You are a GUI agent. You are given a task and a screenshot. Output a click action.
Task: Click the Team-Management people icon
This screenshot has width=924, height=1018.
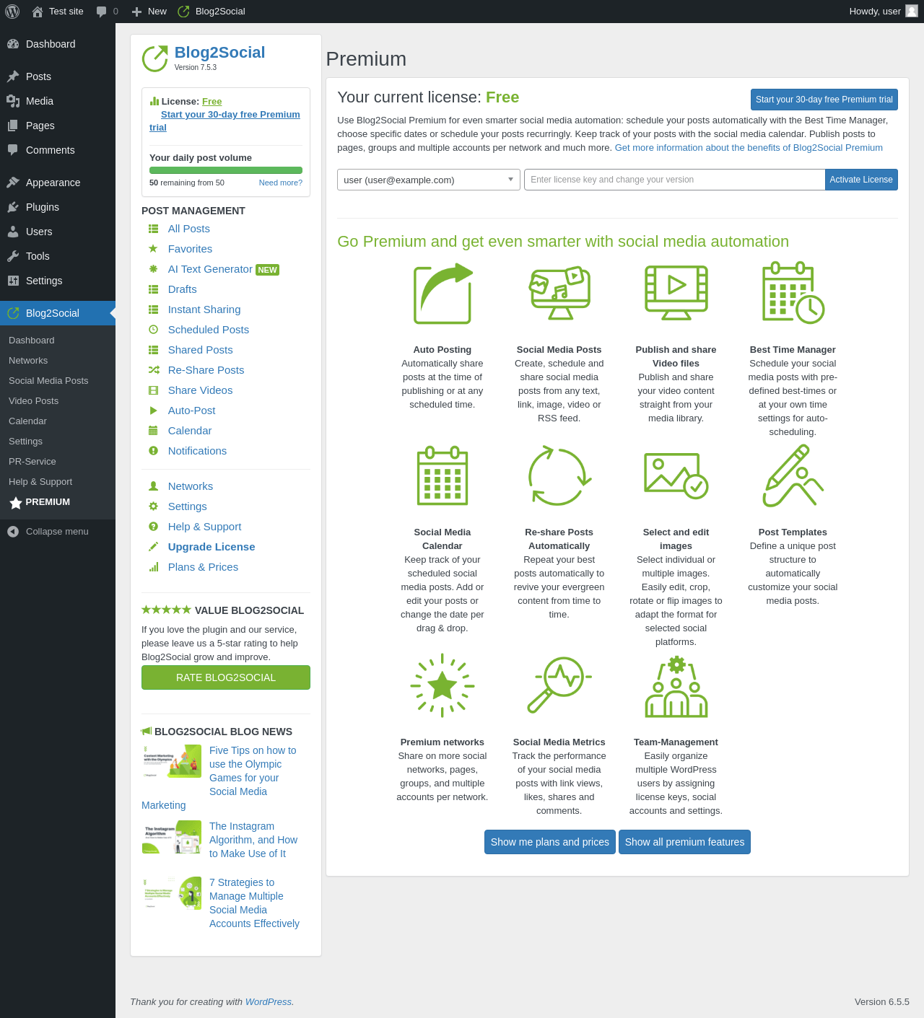(x=676, y=685)
